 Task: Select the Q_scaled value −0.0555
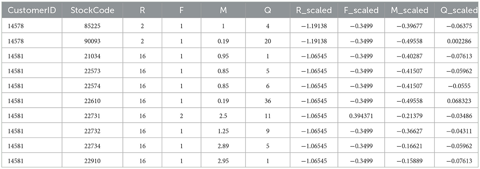tap(457, 86)
